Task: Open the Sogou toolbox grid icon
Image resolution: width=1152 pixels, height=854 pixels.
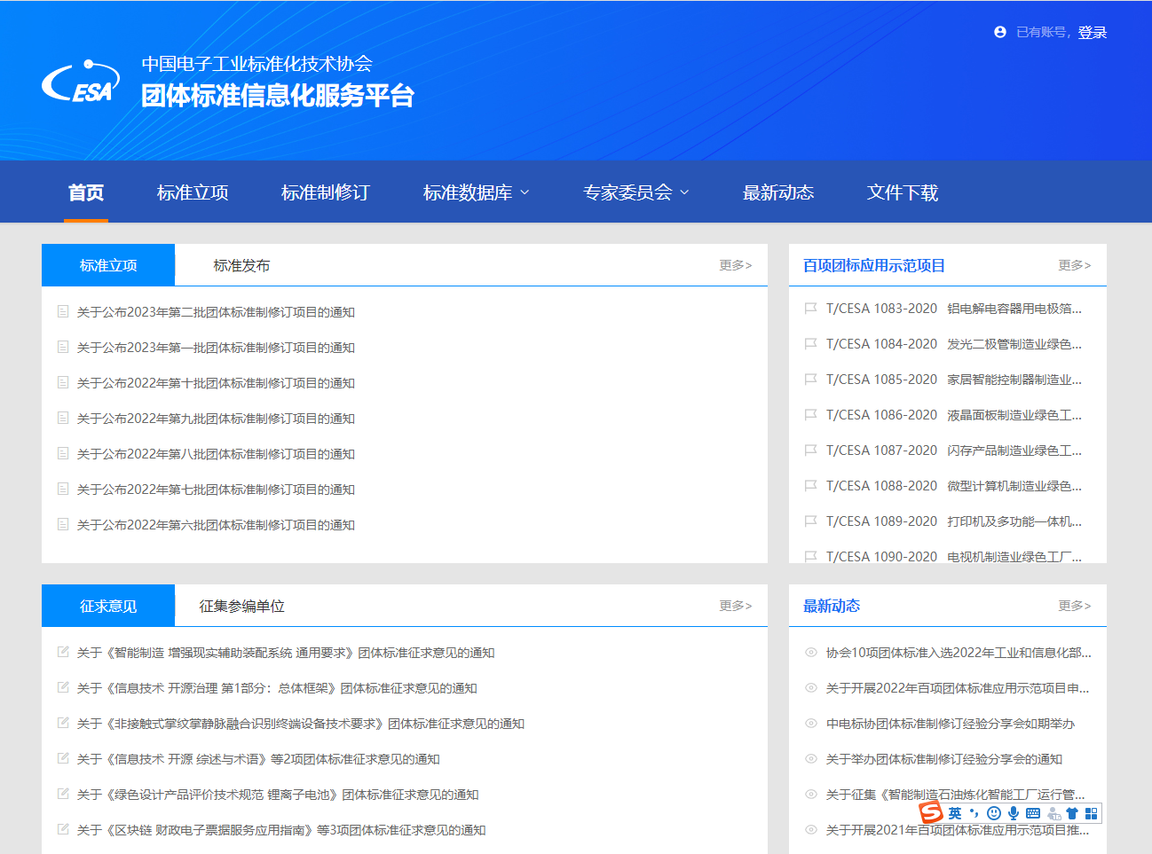Action: coord(1092,813)
